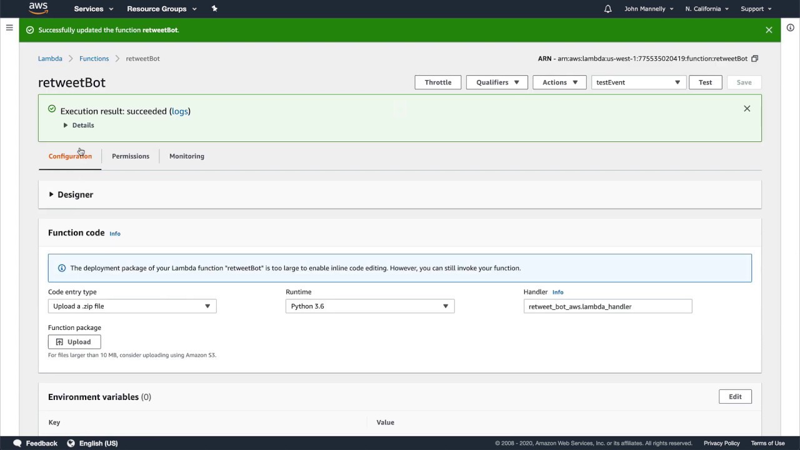Open the notifications bell
Image resolution: width=800 pixels, height=450 pixels.
[607, 9]
